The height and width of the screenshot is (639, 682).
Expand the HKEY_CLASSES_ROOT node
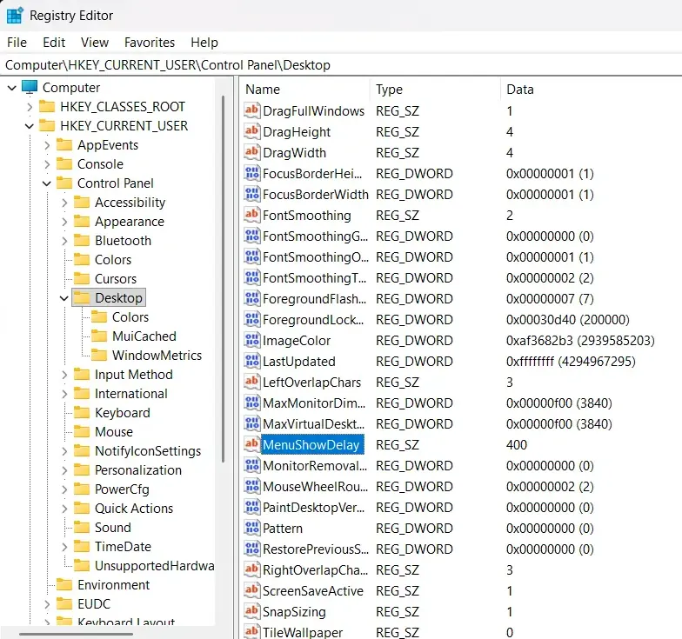[x=30, y=106]
